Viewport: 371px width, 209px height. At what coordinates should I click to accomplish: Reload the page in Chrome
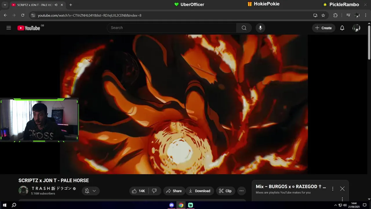point(23,15)
